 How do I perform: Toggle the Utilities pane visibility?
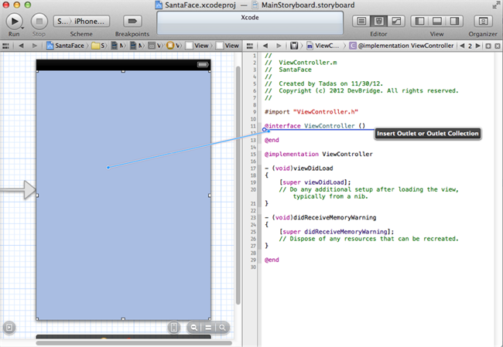(454, 22)
